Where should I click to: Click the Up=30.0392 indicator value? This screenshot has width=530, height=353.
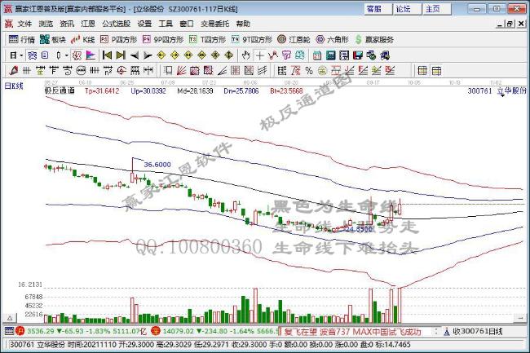pos(148,90)
